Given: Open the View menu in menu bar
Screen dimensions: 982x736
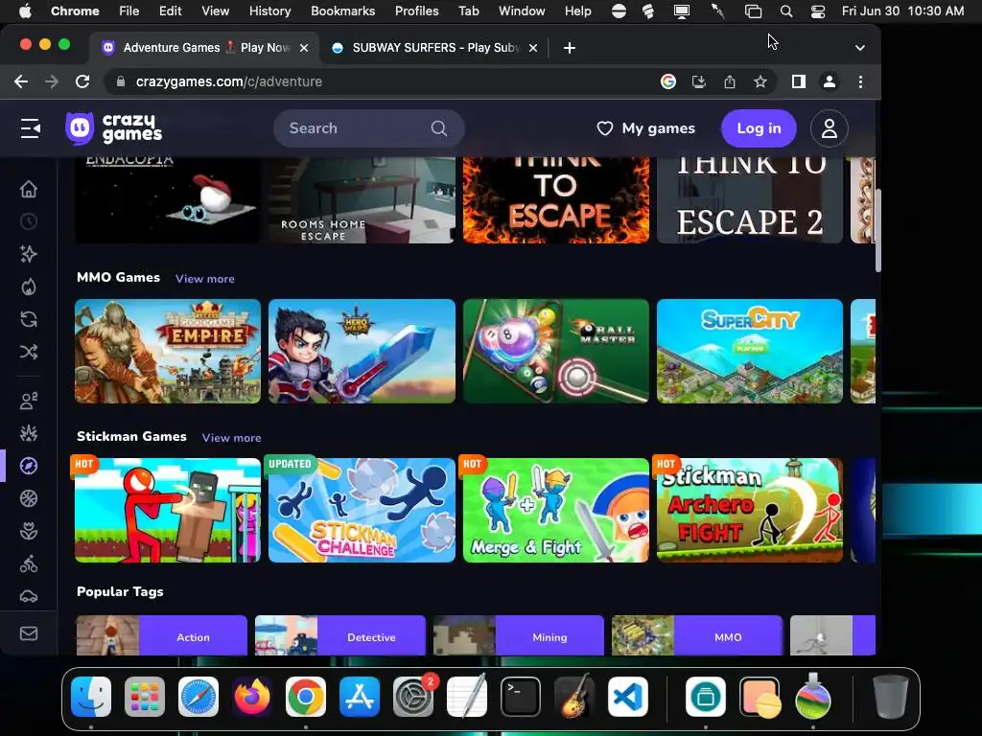Looking at the screenshot, I should pyautogui.click(x=215, y=11).
